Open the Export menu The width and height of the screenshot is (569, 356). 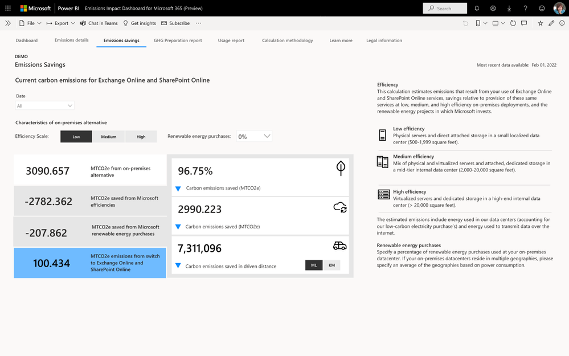(60, 23)
